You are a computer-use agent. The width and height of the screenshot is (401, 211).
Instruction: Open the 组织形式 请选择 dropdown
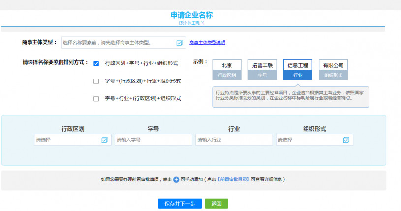(310, 140)
